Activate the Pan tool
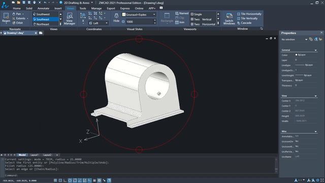The image size is (325, 183). tap(18, 14)
